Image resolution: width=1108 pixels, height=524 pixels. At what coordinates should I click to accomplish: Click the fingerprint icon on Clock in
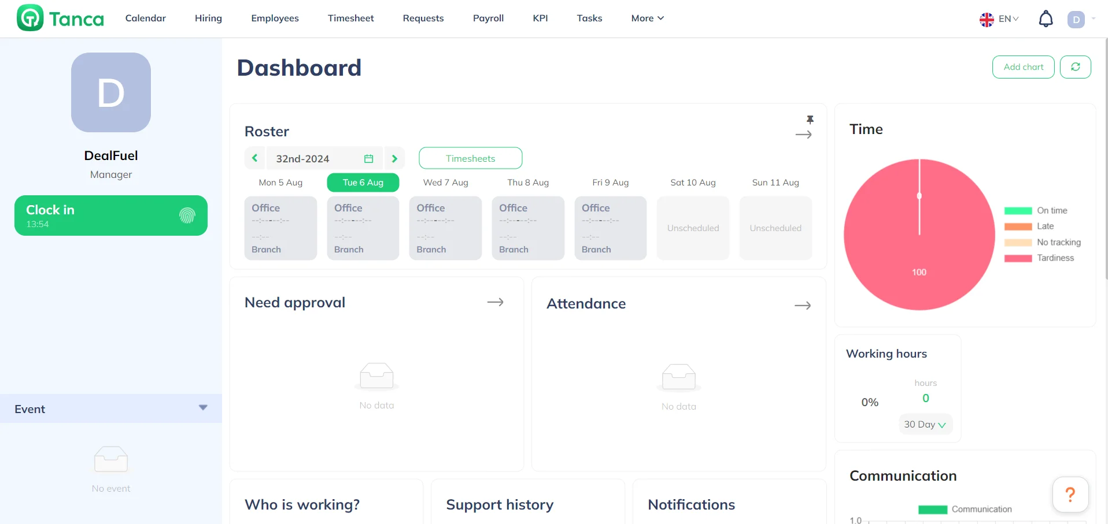click(187, 215)
